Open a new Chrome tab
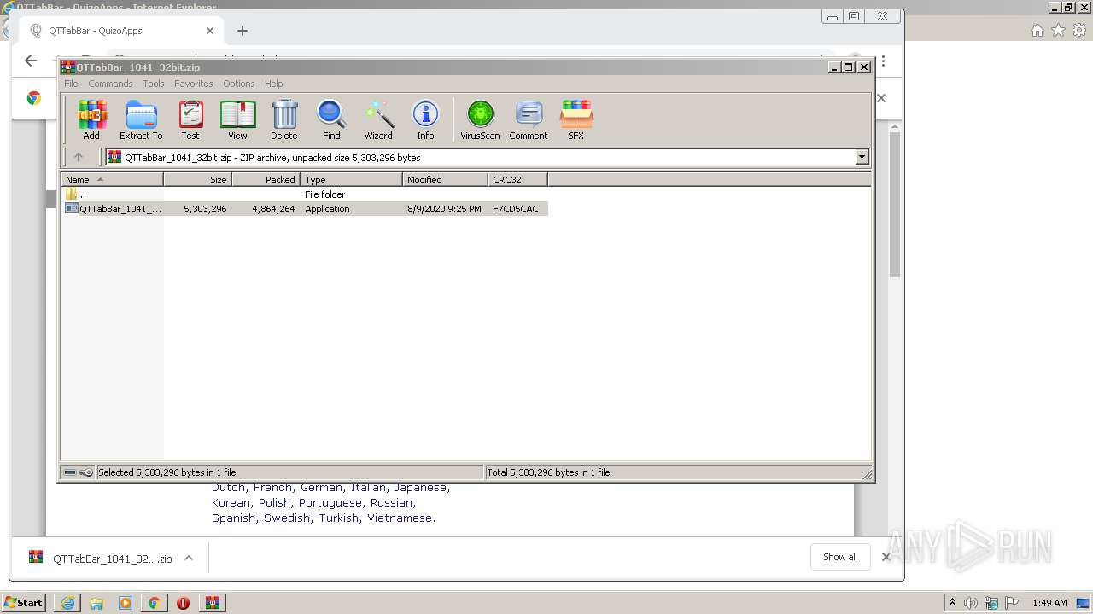 pos(243,31)
